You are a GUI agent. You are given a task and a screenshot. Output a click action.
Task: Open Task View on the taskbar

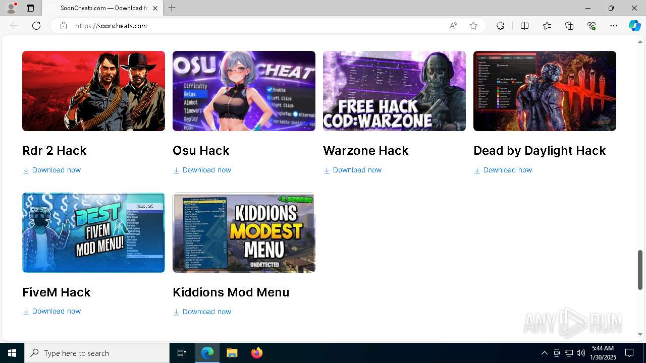(x=182, y=353)
